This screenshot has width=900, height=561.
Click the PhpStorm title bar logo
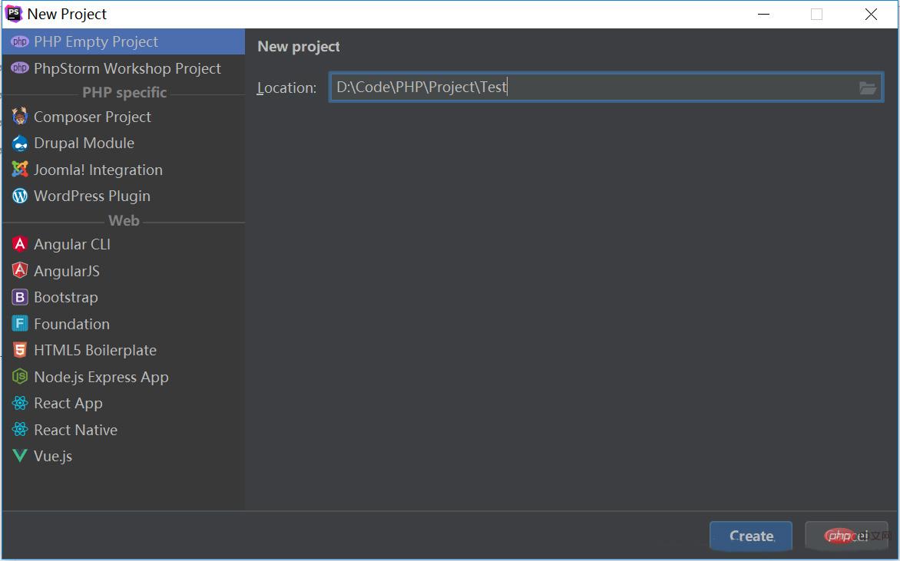click(x=14, y=14)
